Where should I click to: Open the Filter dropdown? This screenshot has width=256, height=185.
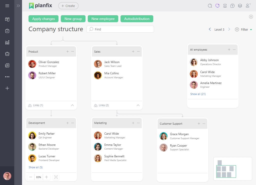point(243,29)
